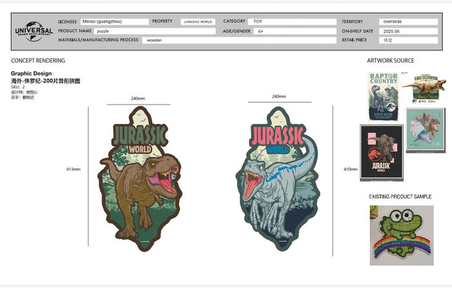The height and width of the screenshot is (288, 452).
Task: Click the EXISTING PRODUCT SAMPLE heading
Action: (400, 196)
